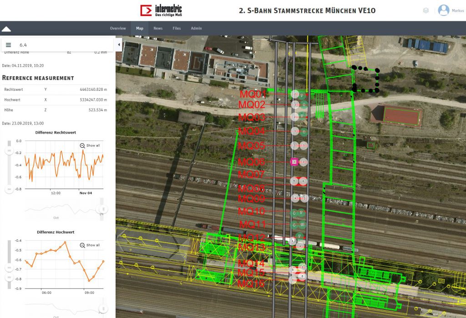Select left gray marker at MQ09
This screenshot has width=466, height=318.
(x=295, y=198)
